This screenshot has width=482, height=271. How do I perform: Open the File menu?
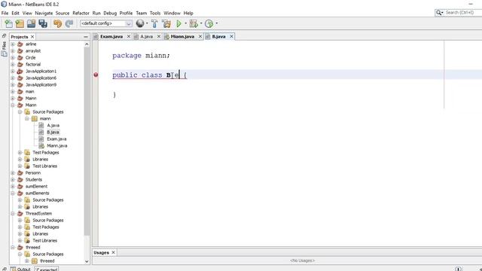point(5,14)
